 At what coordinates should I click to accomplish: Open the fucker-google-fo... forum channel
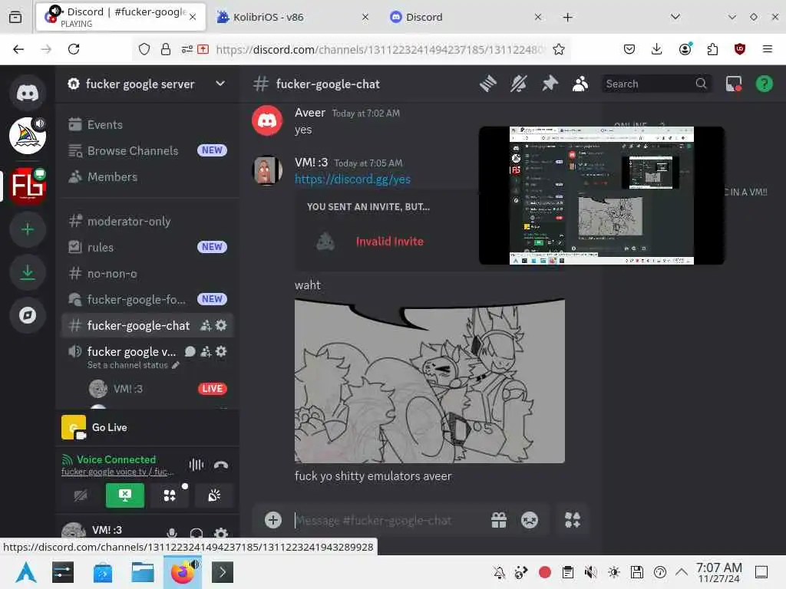tap(148, 300)
